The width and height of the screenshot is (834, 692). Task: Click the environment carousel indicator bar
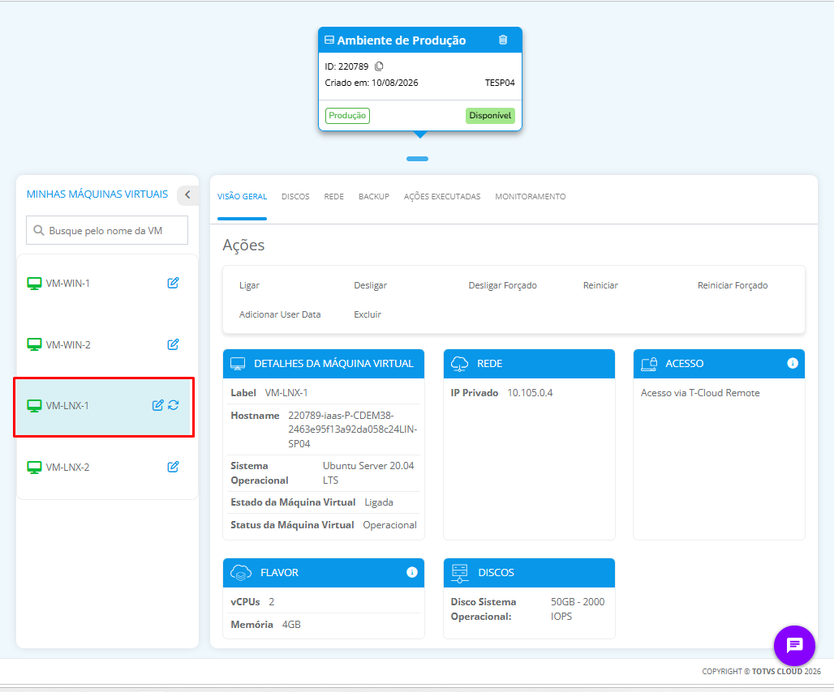coord(417,159)
